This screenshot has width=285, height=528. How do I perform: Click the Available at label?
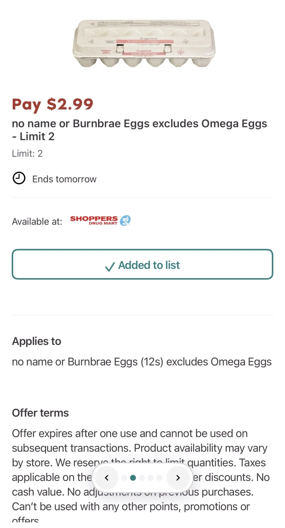[37, 221]
